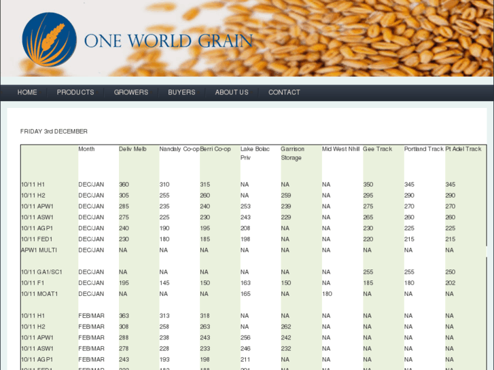Click the 229 value in Garrison Storage
This screenshot has height=370, width=494.
pyautogui.click(x=286, y=217)
